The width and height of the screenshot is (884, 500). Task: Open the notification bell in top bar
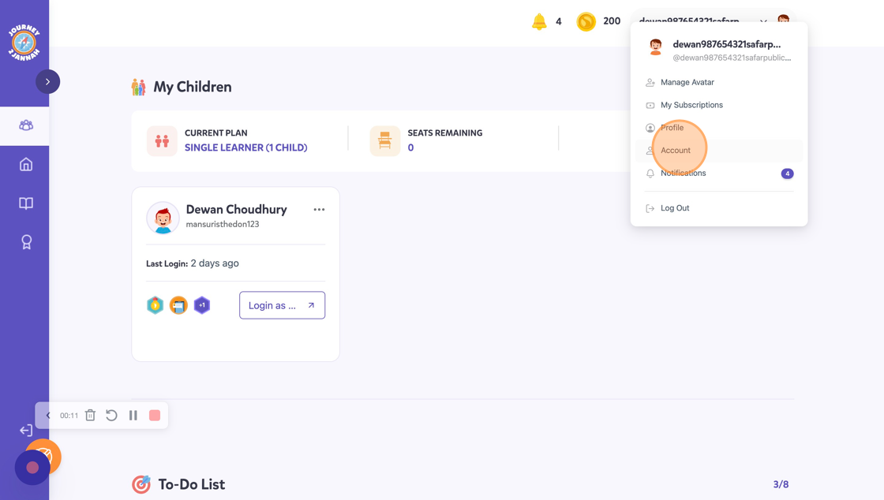(x=539, y=21)
